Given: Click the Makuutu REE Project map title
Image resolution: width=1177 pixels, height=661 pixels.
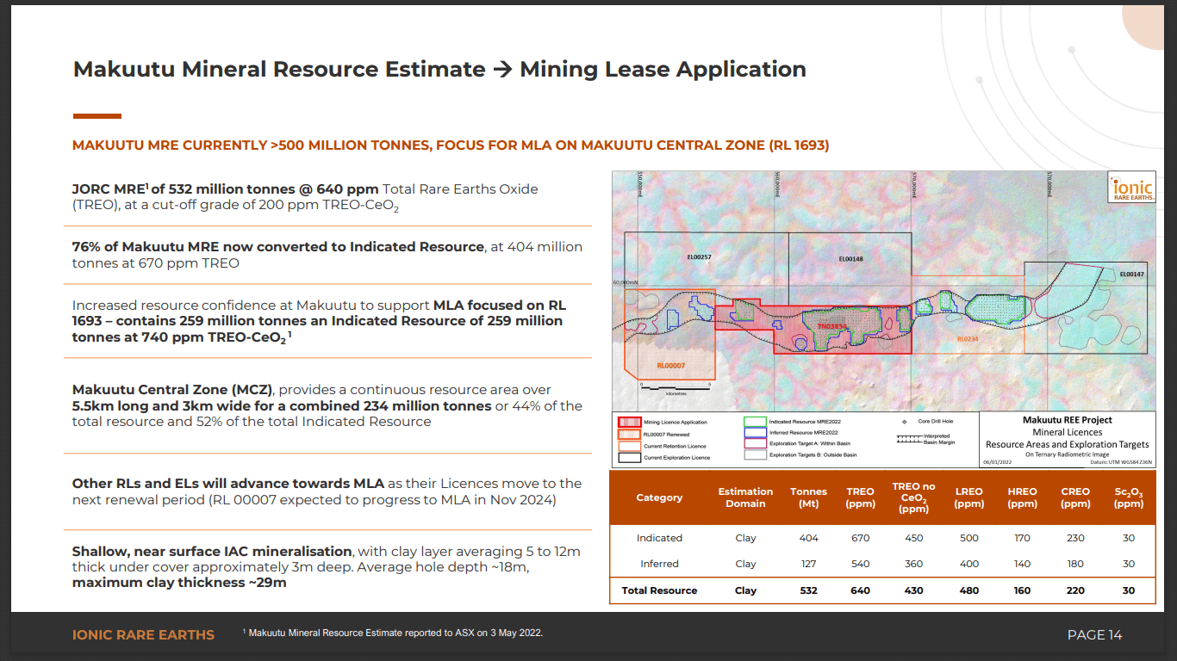Looking at the screenshot, I should click(x=1068, y=420).
